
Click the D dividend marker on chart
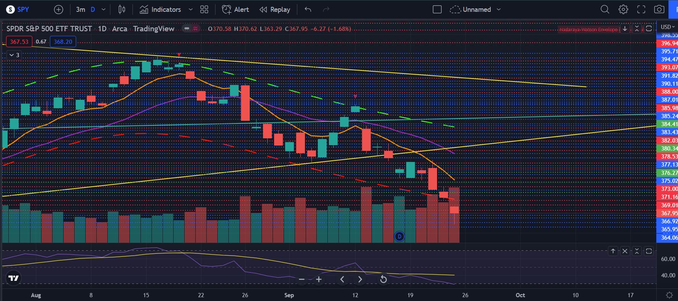click(x=399, y=237)
